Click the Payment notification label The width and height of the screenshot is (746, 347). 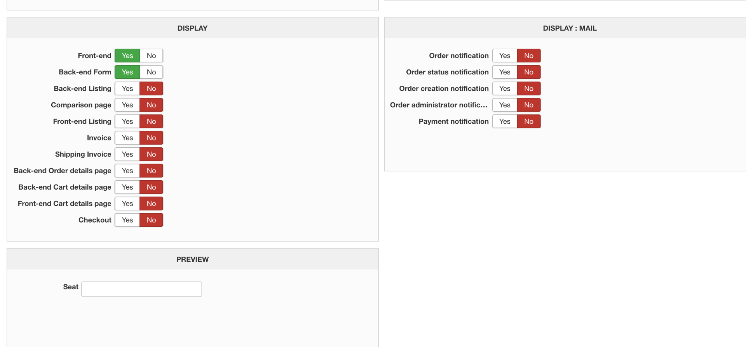coord(453,121)
